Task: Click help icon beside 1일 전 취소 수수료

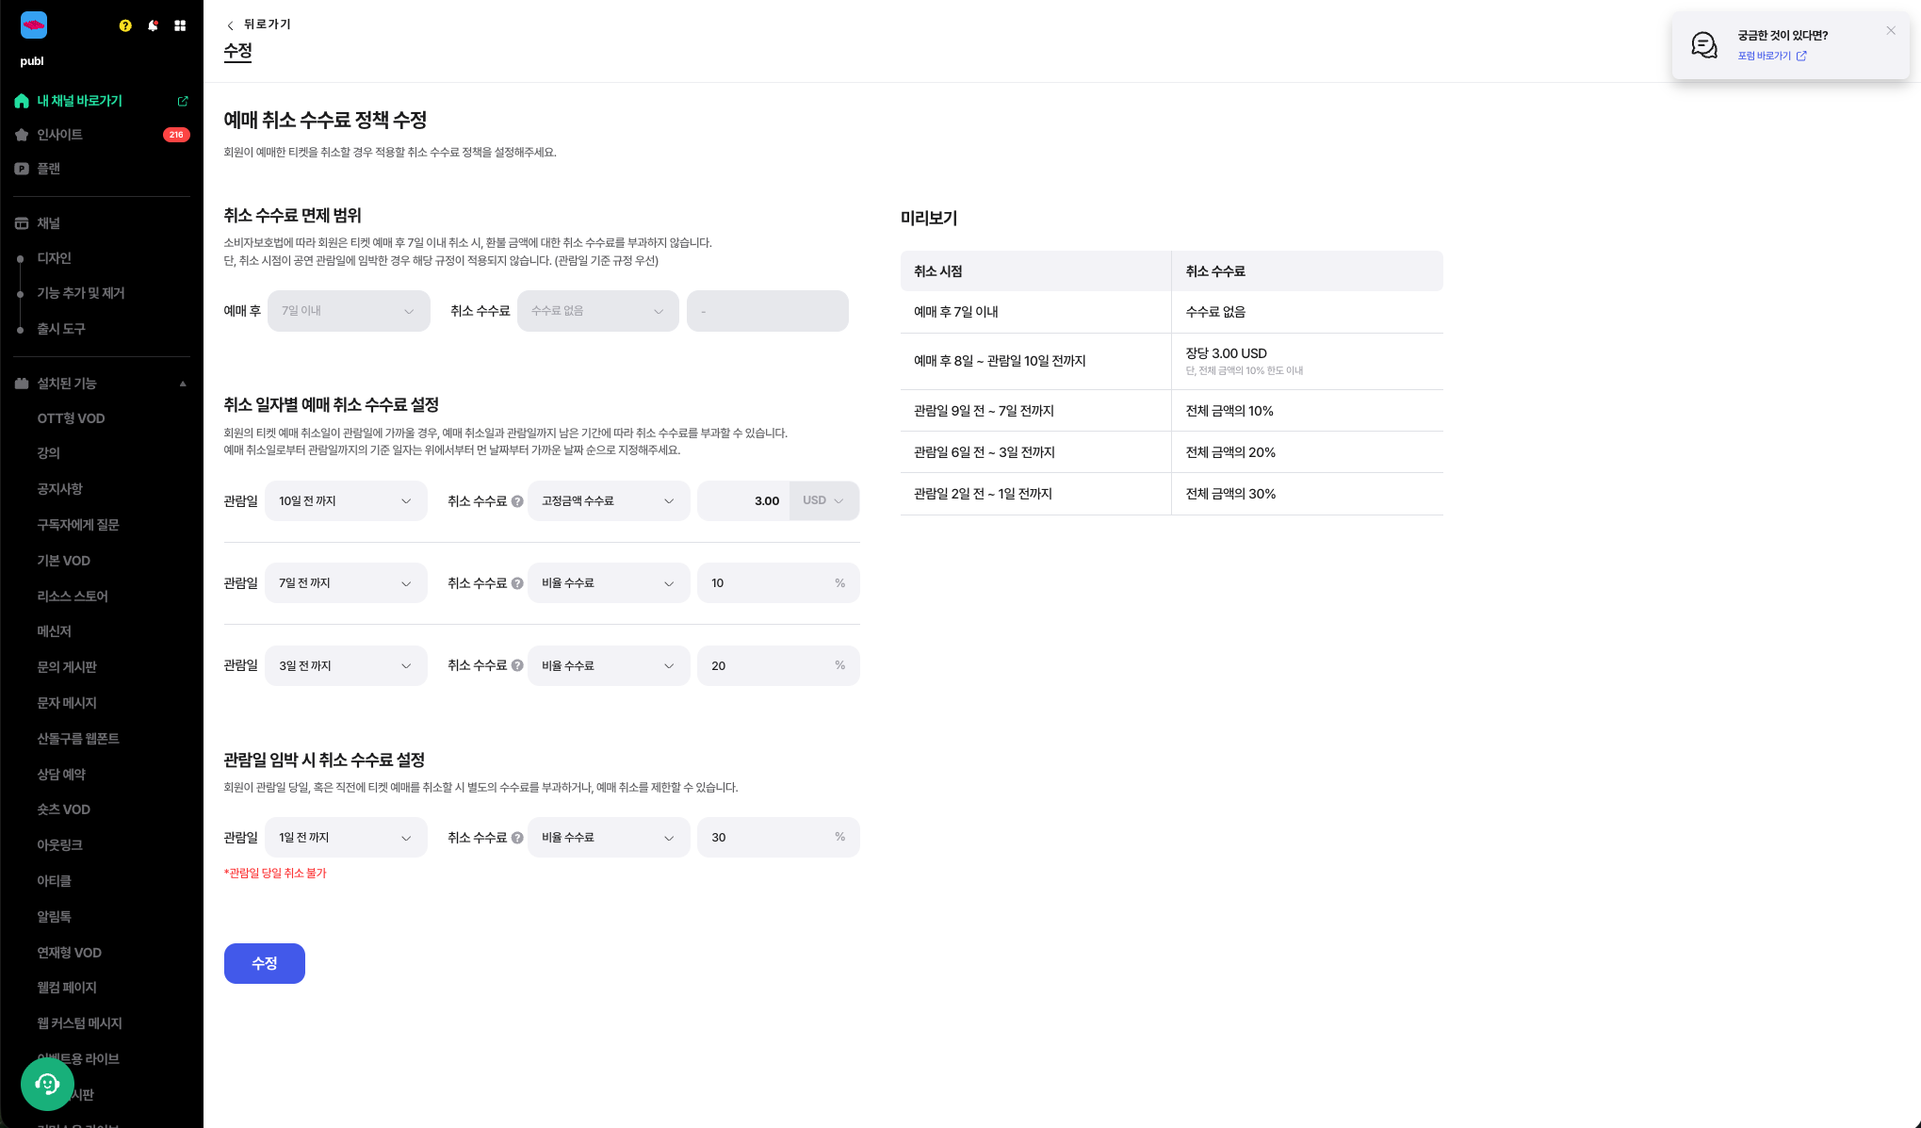Action: [x=517, y=838]
